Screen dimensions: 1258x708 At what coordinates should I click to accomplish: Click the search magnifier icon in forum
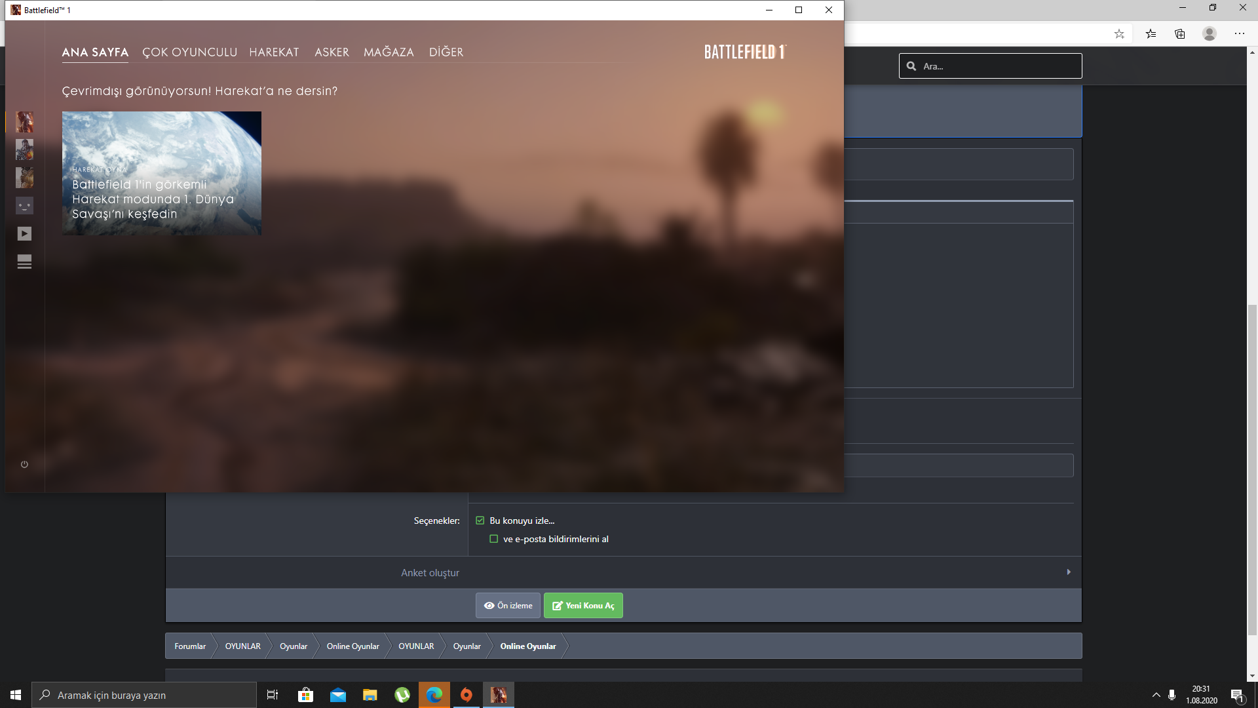[911, 66]
